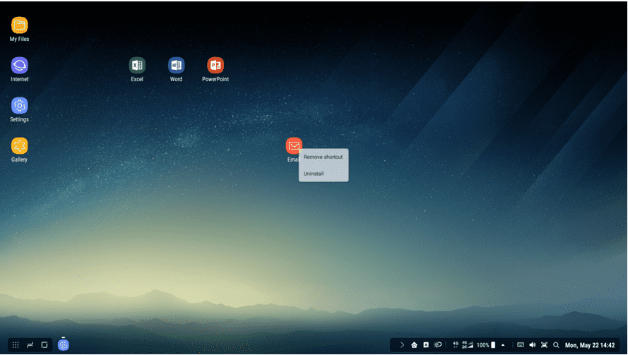Click the running Settings app in taskbar

click(64, 345)
